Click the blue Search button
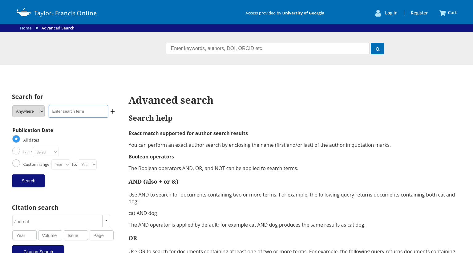Screen dimensions: 473x253 (28, 181)
